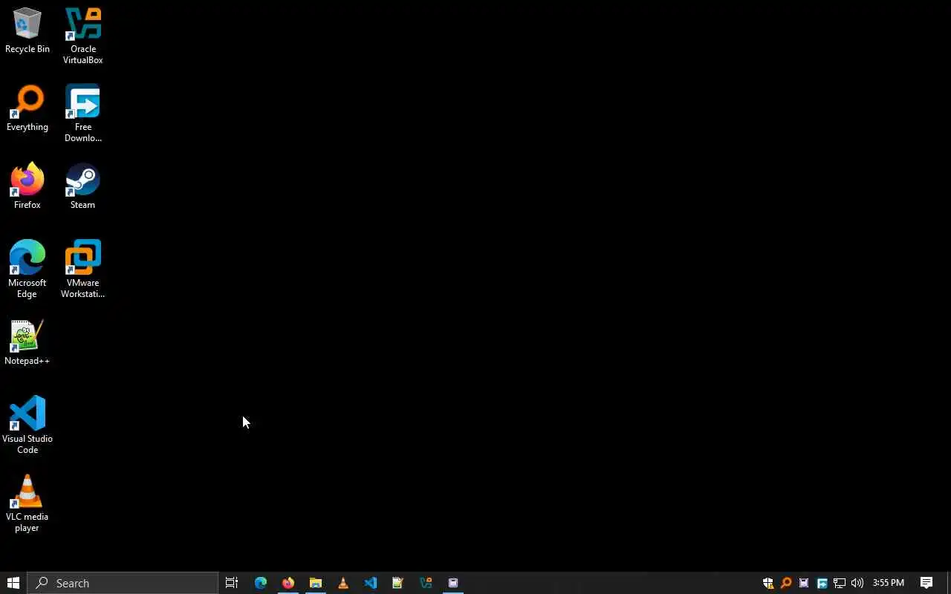Open the Everything search tray icon
This screenshot has width=951, height=594.
tap(786, 583)
